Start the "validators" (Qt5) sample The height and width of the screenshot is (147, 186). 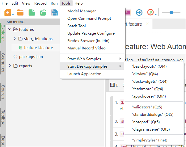click(x=154, y=107)
